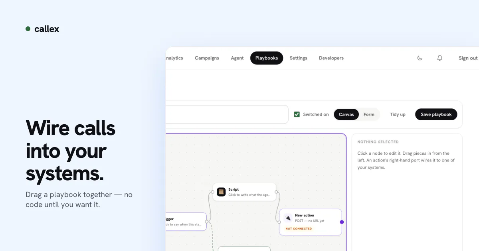
Task: Click Sign out link
Action: (468, 58)
